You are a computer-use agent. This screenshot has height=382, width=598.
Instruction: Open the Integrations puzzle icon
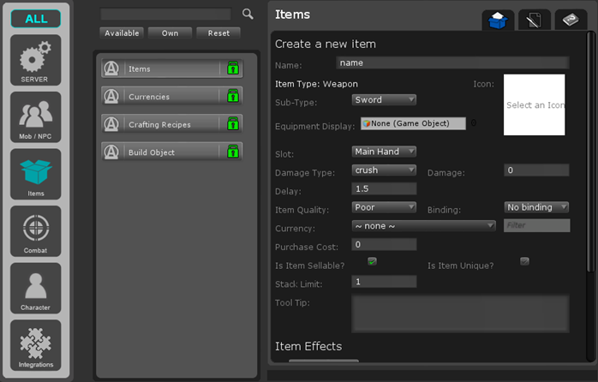click(36, 345)
